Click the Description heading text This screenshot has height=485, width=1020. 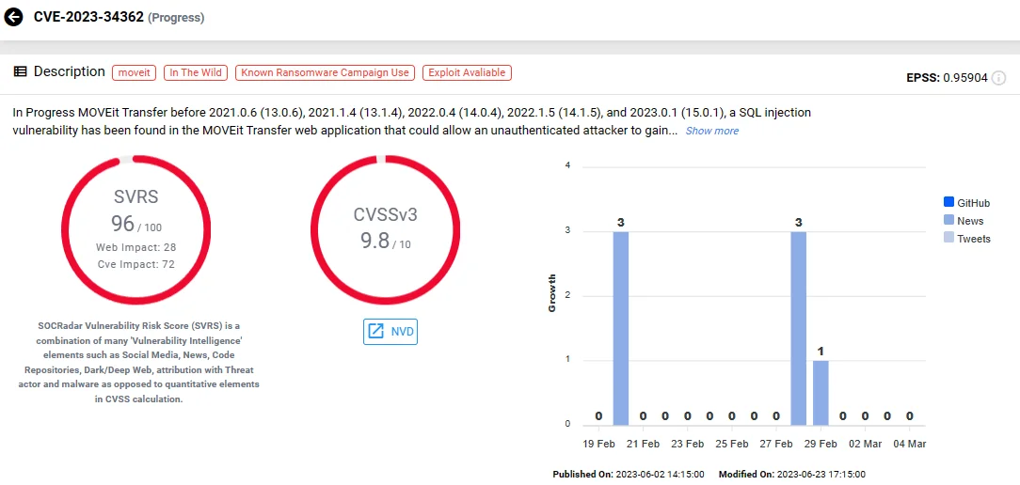tap(69, 71)
